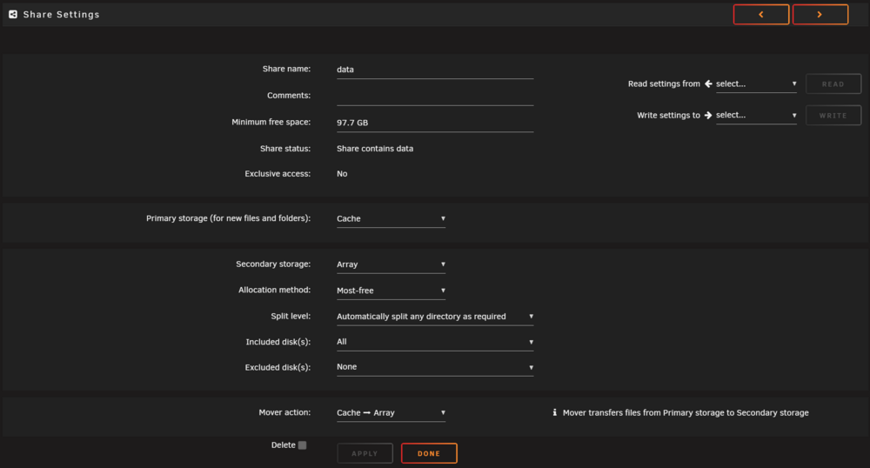The height and width of the screenshot is (468, 870).
Task: Click right arrow beside Write settings to
Action: [x=708, y=116]
